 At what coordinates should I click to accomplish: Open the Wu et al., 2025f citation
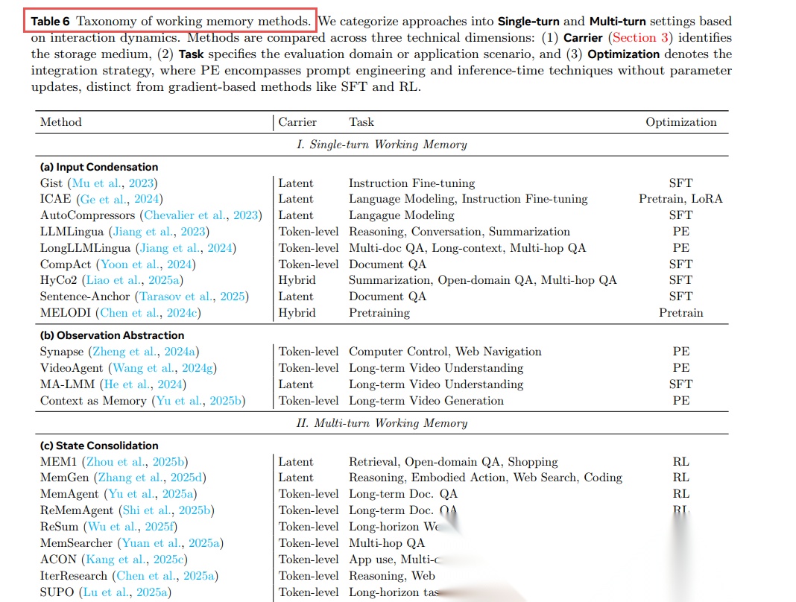tap(130, 526)
